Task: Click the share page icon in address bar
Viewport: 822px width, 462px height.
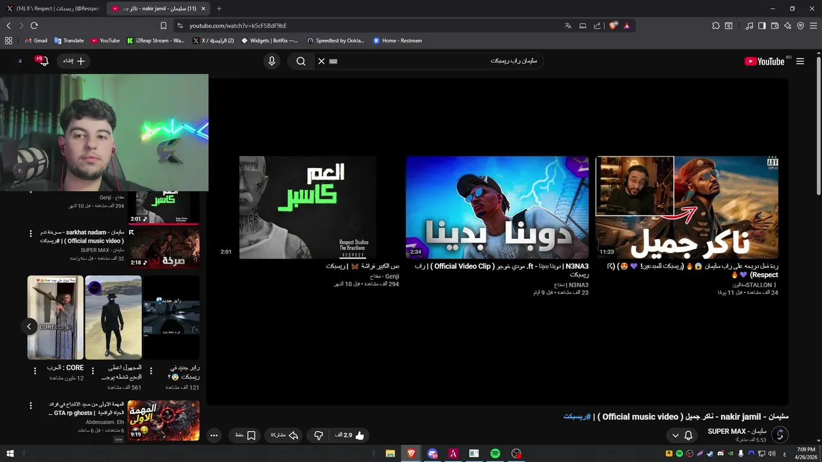Action: [597, 26]
